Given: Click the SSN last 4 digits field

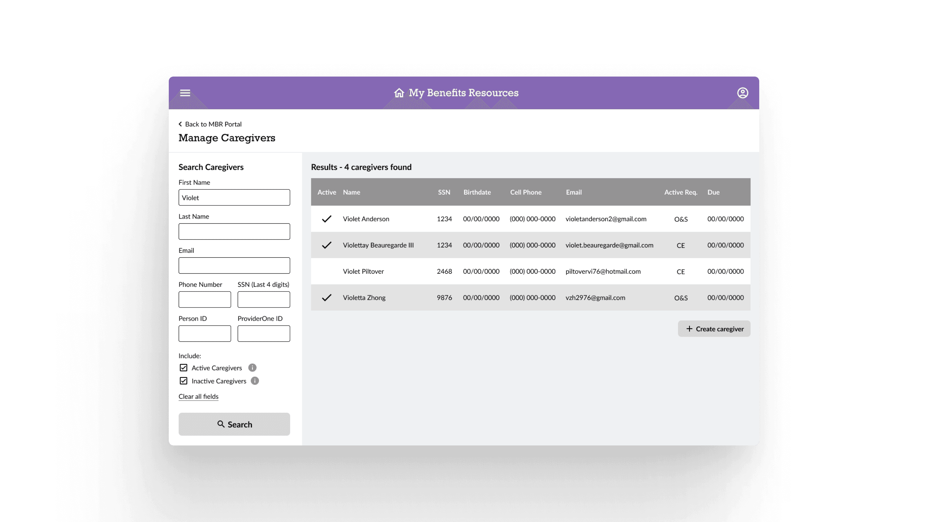Looking at the screenshot, I should click(x=264, y=299).
